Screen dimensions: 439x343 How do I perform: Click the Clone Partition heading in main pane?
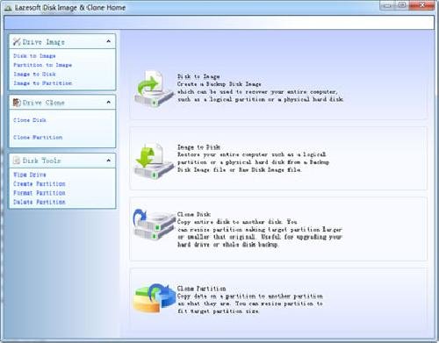[202, 289]
